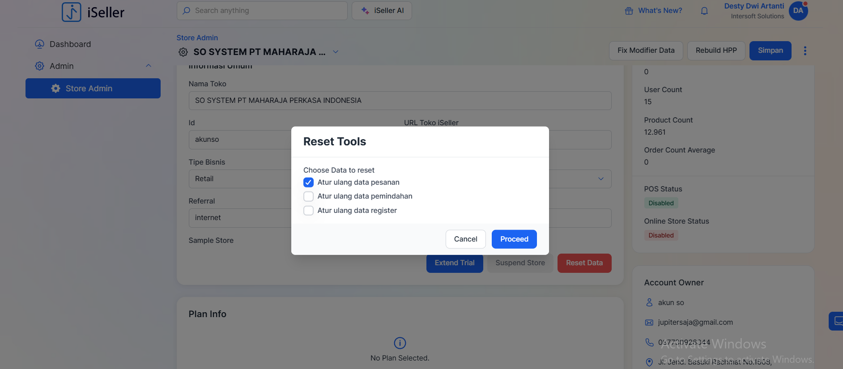Screen dimensions: 843x369
Task: Open the Tipe Bisnis dropdown arrow
Action: point(601,179)
